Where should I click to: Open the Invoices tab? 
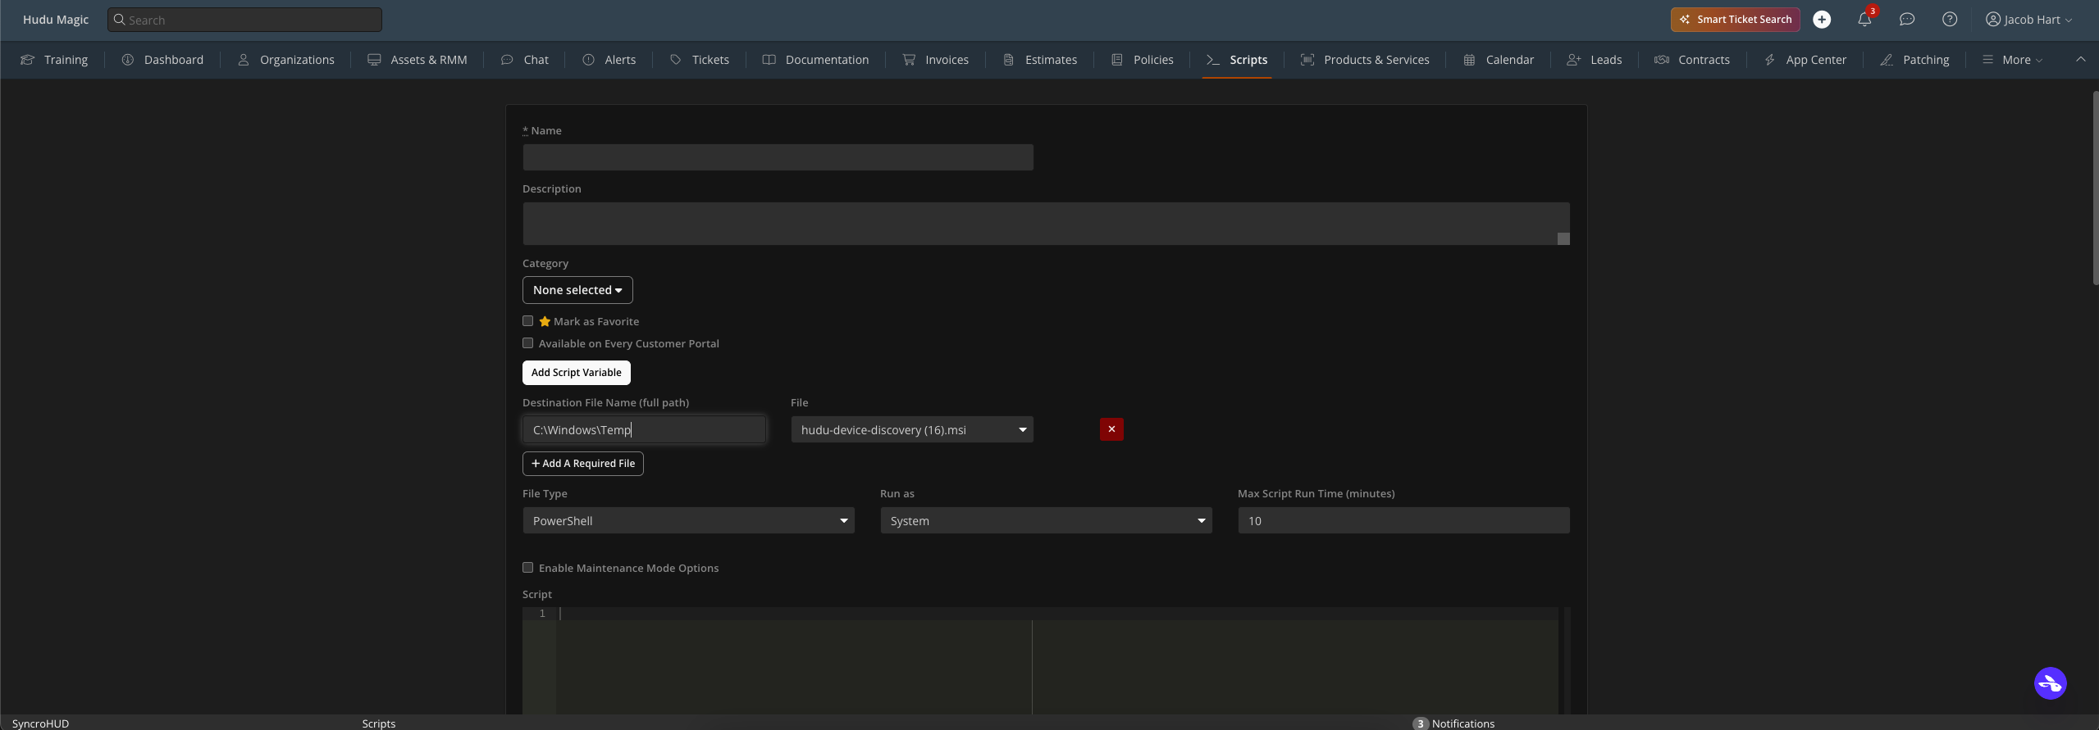point(935,60)
